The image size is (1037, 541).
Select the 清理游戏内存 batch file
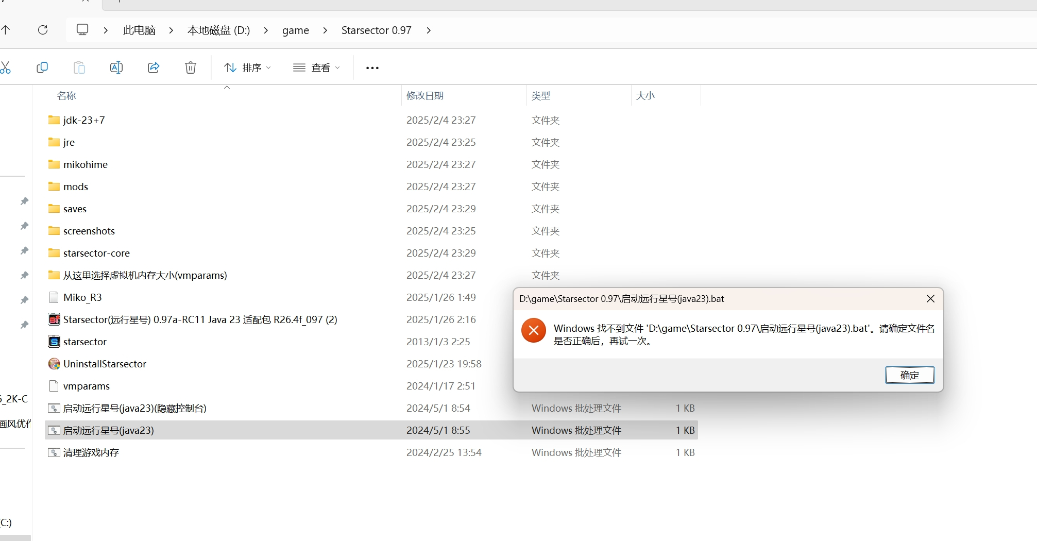tap(91, 452)
